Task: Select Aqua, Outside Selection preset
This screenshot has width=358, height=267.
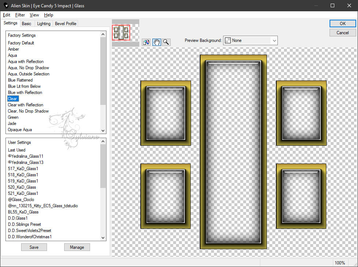Action: 28,74
